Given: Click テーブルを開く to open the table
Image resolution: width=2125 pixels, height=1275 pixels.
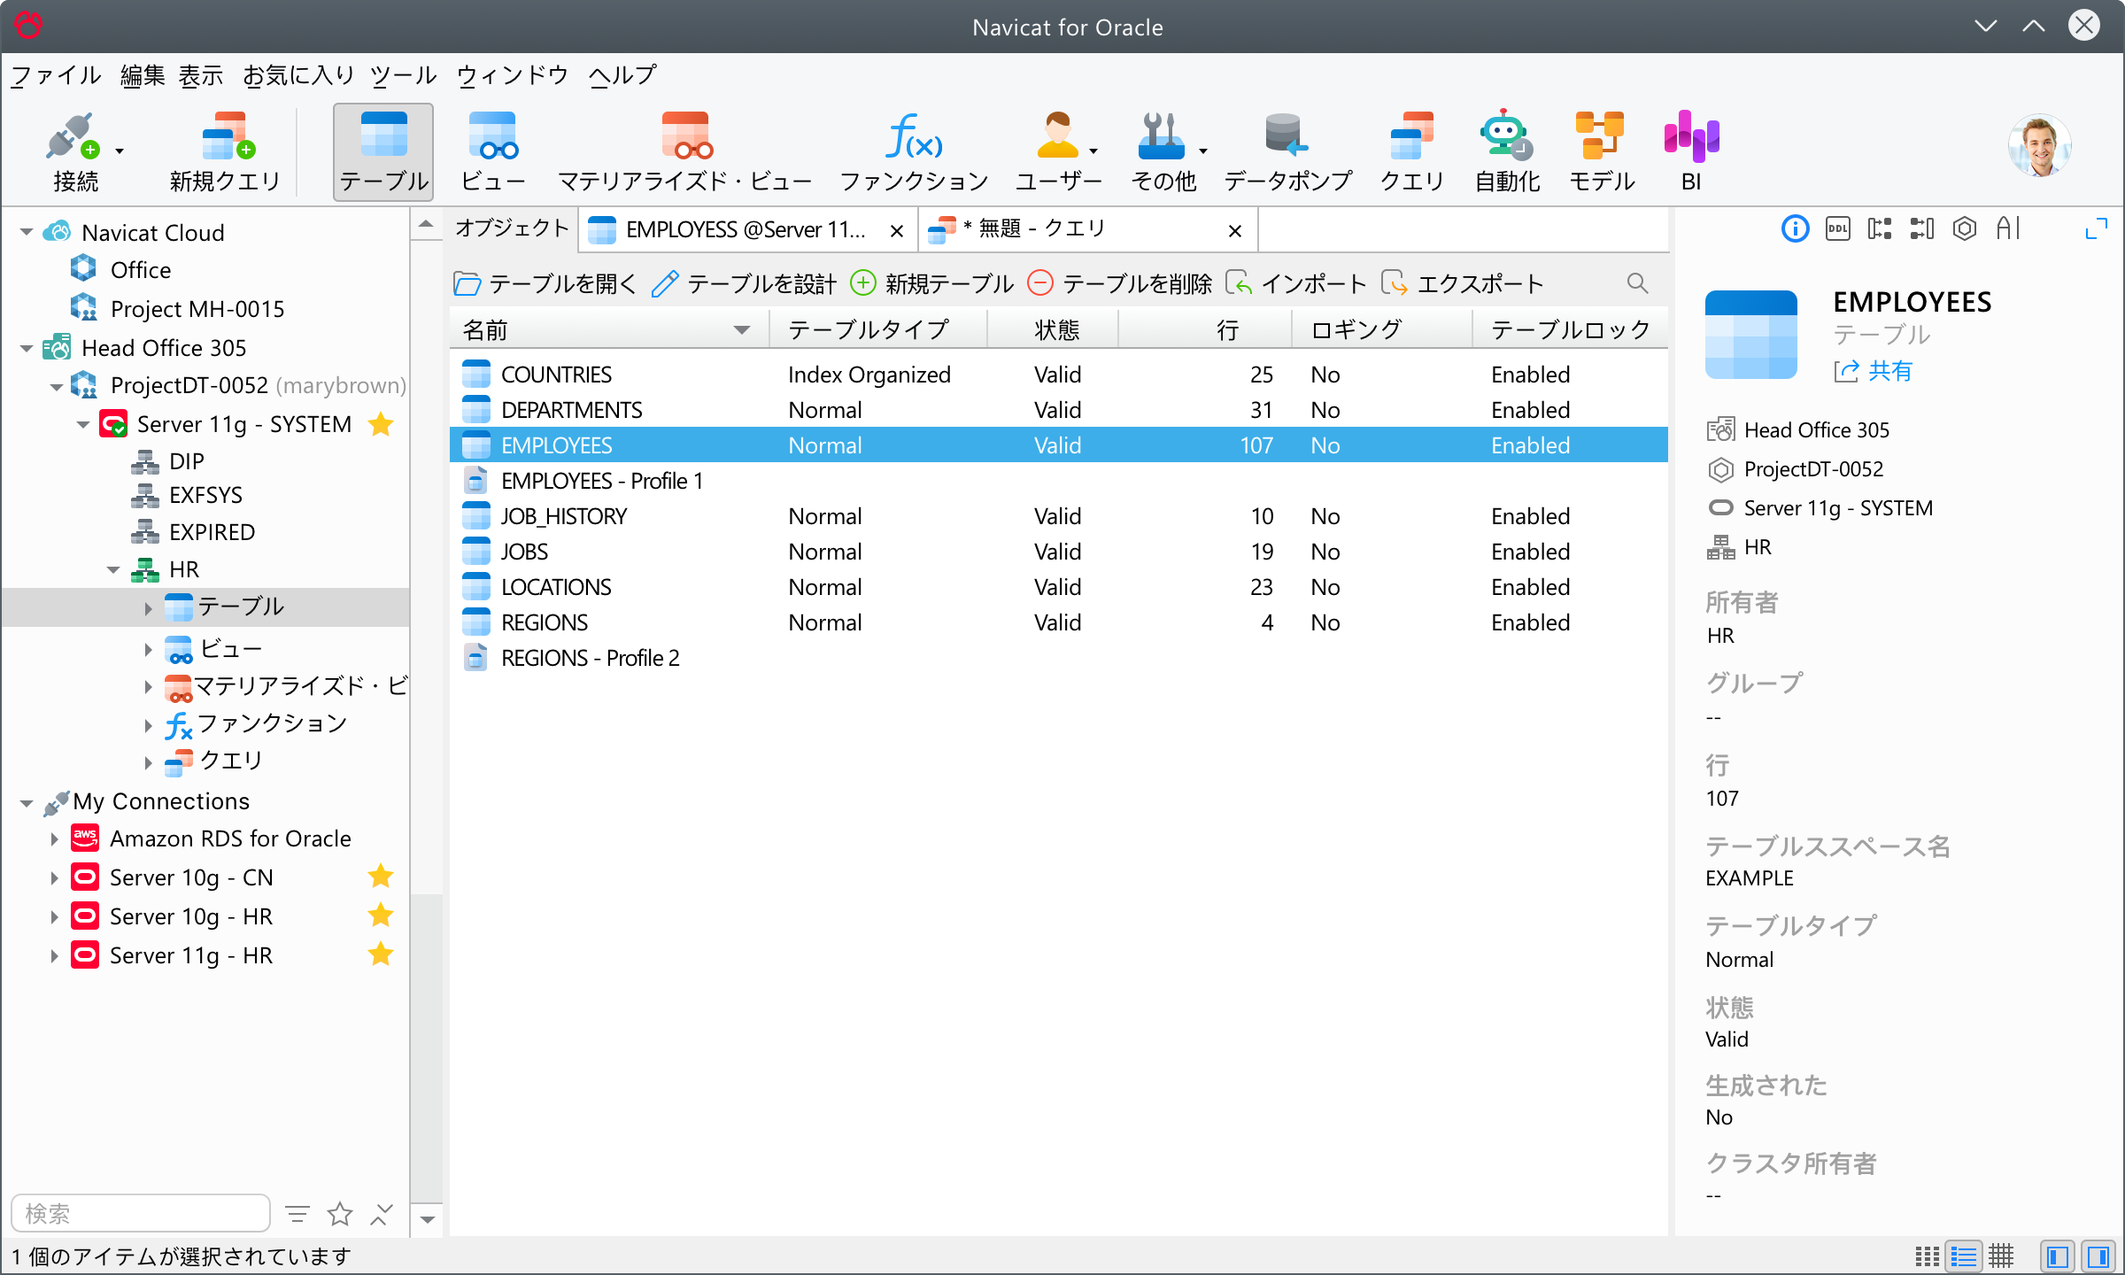Looking at the screenshot, I should (x=545, y=283).
